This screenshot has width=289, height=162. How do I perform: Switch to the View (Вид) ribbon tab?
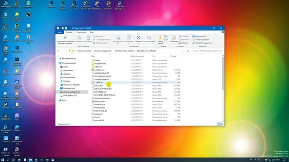[92, 32]
